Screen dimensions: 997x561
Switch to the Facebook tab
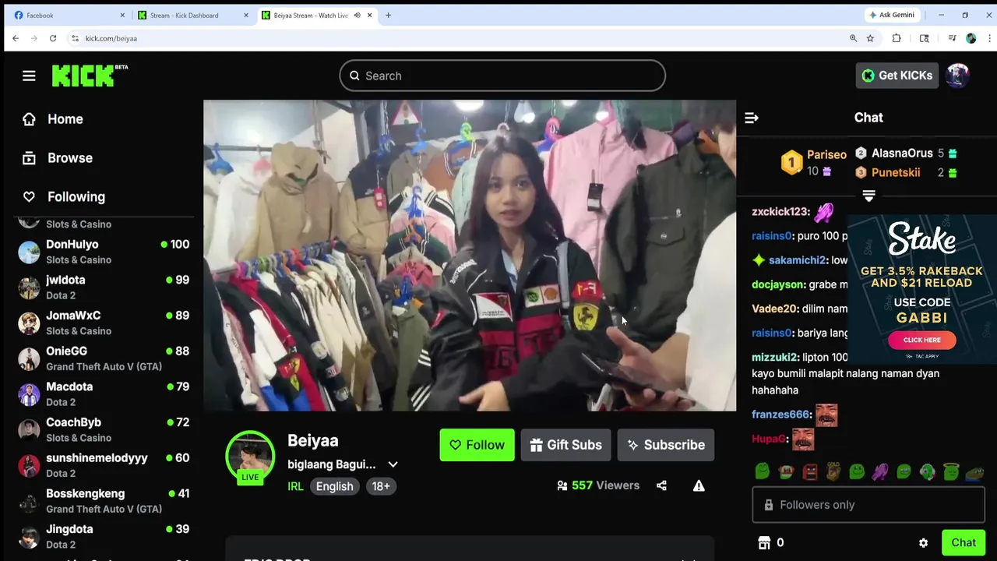(69, 15)
